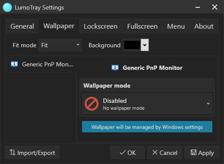This screenshot has width=224, height=164.
Task: Click the Background label
Action: pos(105,45)
